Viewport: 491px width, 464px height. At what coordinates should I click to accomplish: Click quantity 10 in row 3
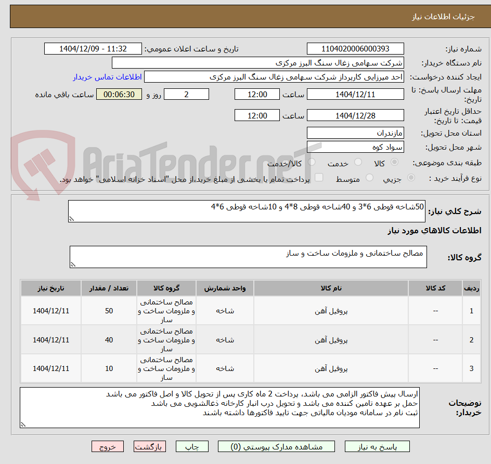tap(109, 368)
